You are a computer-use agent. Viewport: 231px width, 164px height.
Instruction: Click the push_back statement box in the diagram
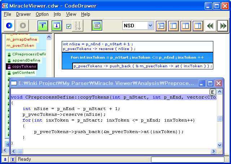click(x=143, y=66)
